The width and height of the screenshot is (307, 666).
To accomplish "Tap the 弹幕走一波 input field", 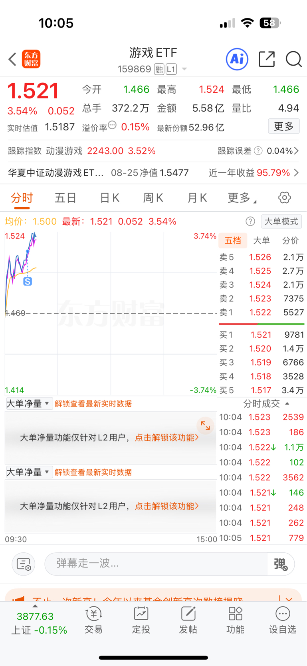I will [156, 564].
